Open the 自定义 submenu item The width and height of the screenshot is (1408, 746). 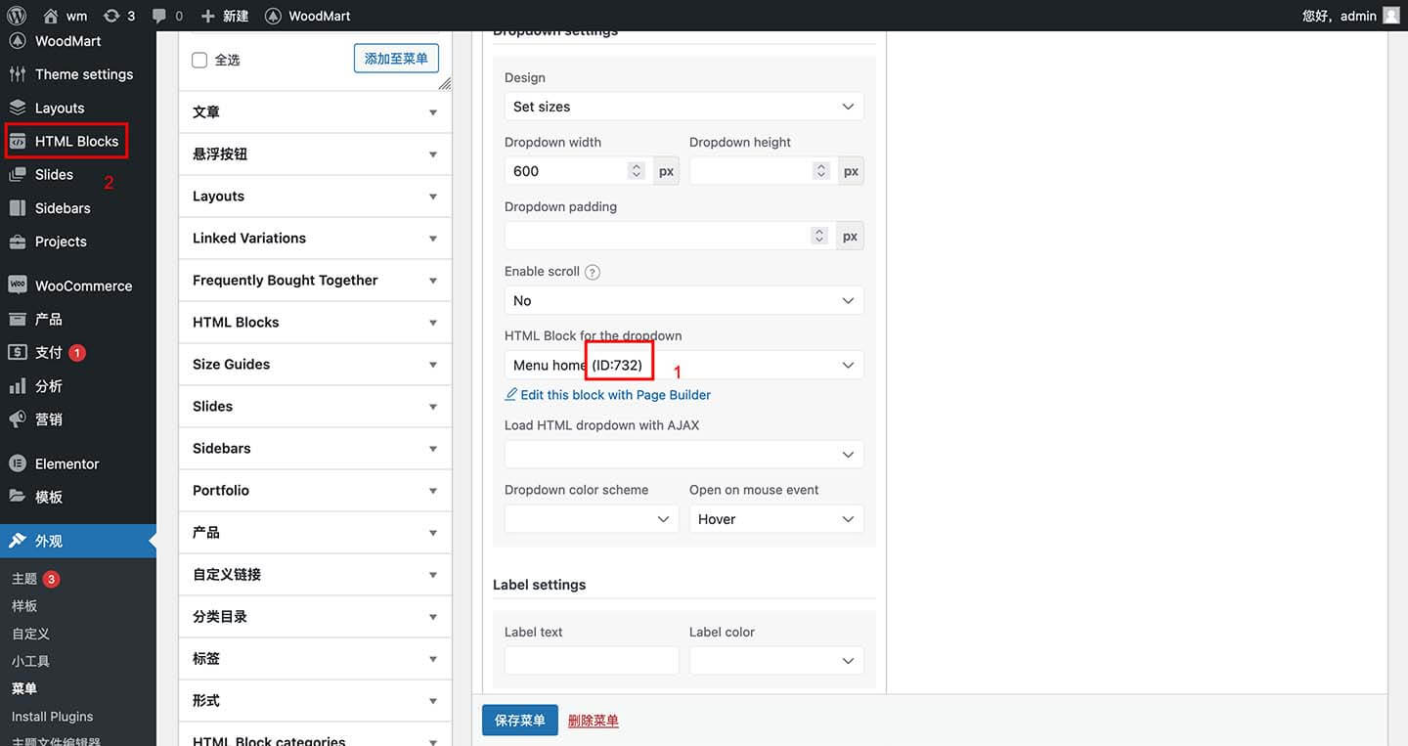click(x=30, y=634)
